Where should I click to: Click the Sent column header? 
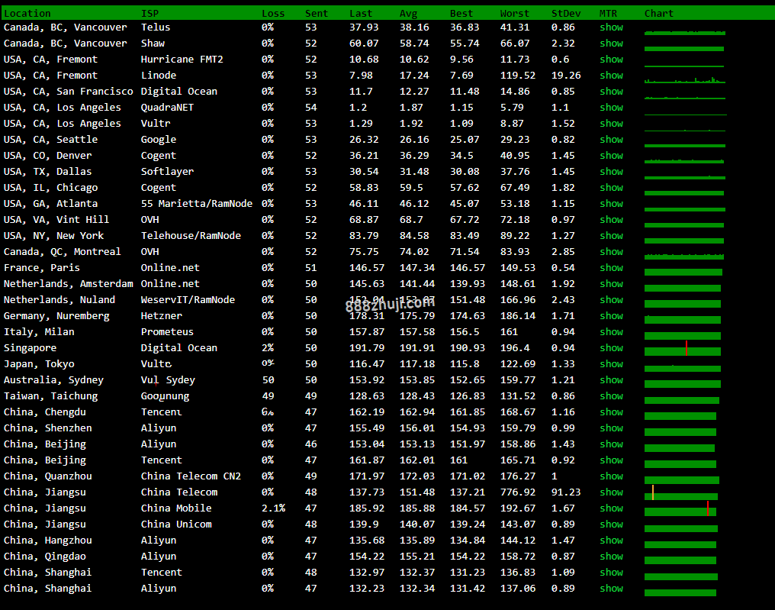click(317, 13)
